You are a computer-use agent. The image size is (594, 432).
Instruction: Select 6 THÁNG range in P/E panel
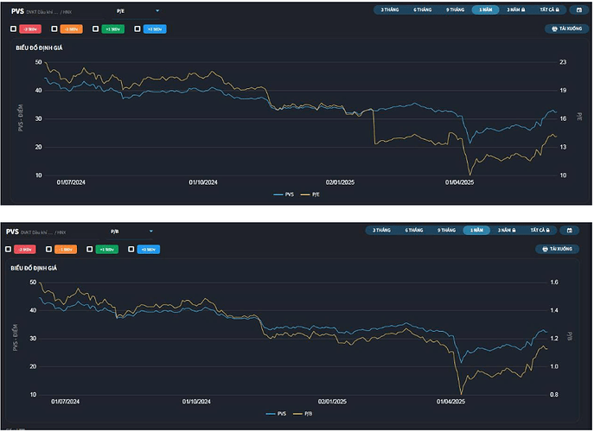coord(423,10)
